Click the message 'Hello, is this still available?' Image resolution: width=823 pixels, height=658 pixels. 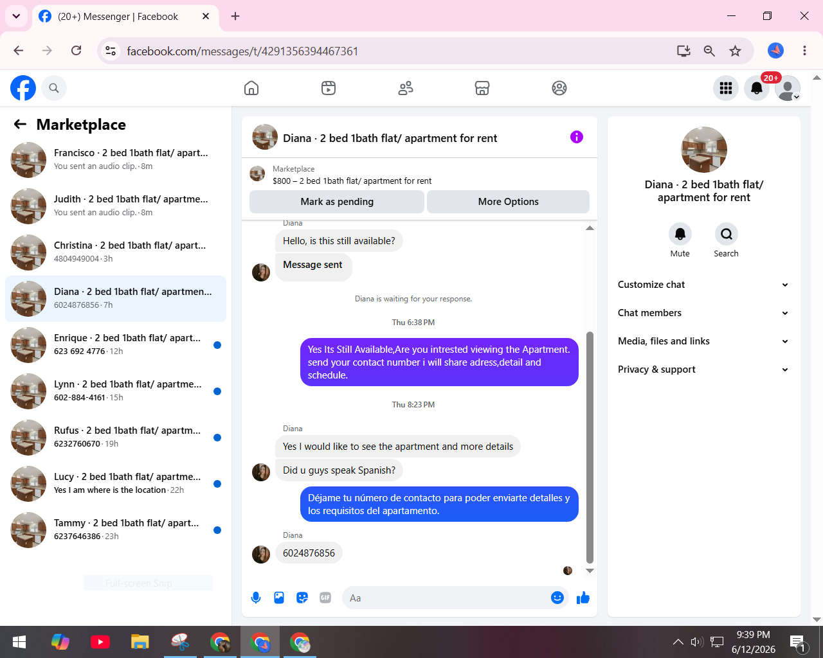(339, 241)
